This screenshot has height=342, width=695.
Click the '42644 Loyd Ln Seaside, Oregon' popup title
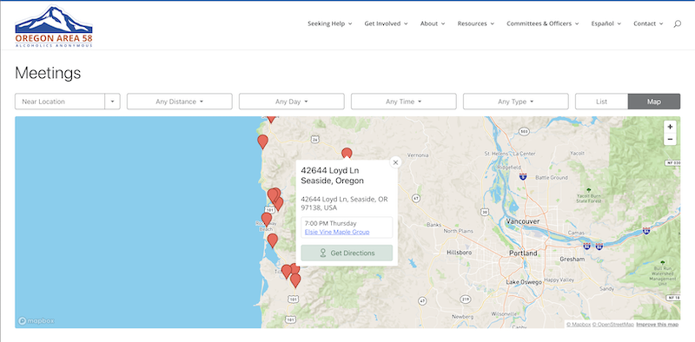333,175
